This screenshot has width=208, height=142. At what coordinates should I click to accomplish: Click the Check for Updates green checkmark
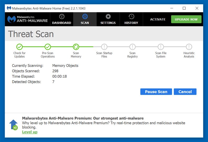pyautogui.click(x=19, y=47)
